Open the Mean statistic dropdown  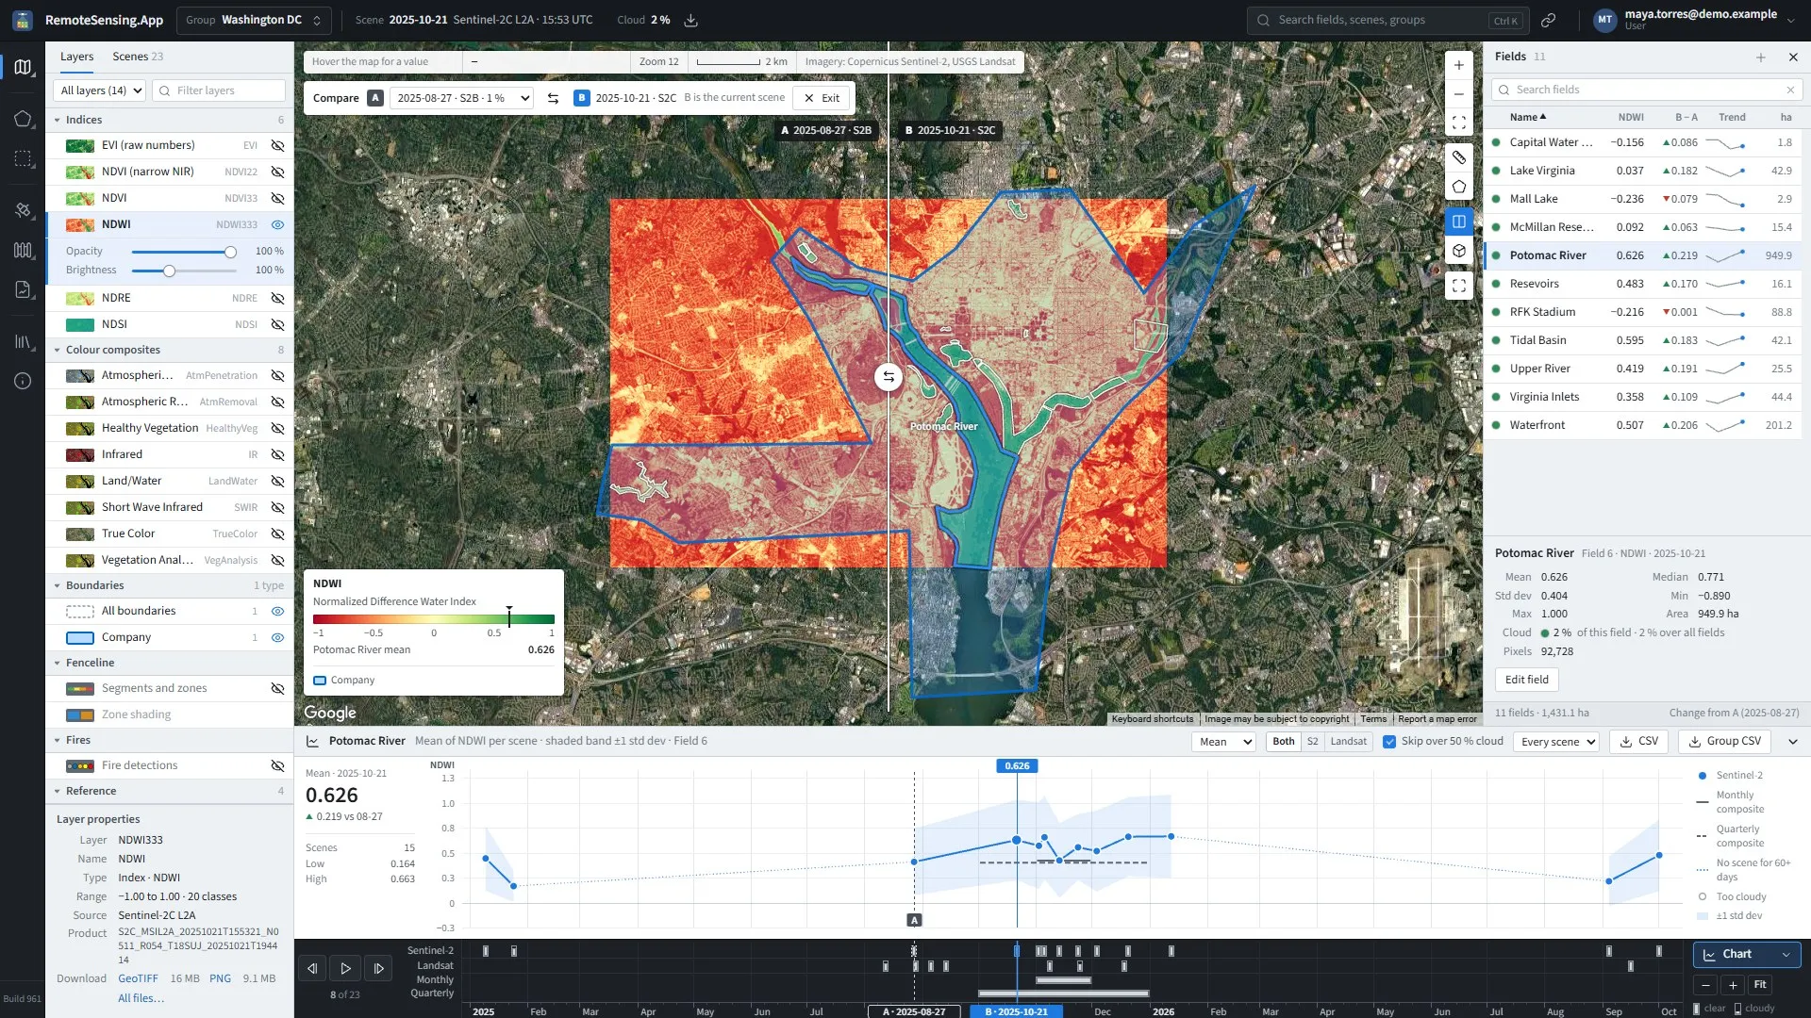[x=1224, y=742]
